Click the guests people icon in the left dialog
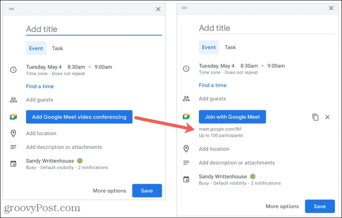 point(13,100)
